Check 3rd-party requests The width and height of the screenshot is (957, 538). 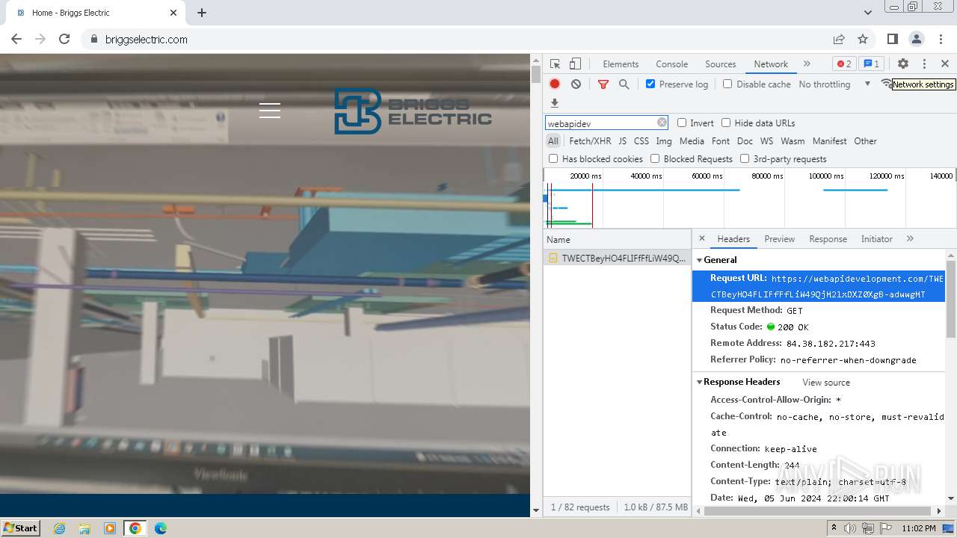point(745,158)
